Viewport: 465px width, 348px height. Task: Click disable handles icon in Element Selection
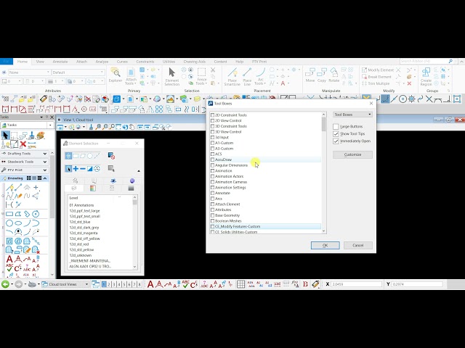point(111,156)
